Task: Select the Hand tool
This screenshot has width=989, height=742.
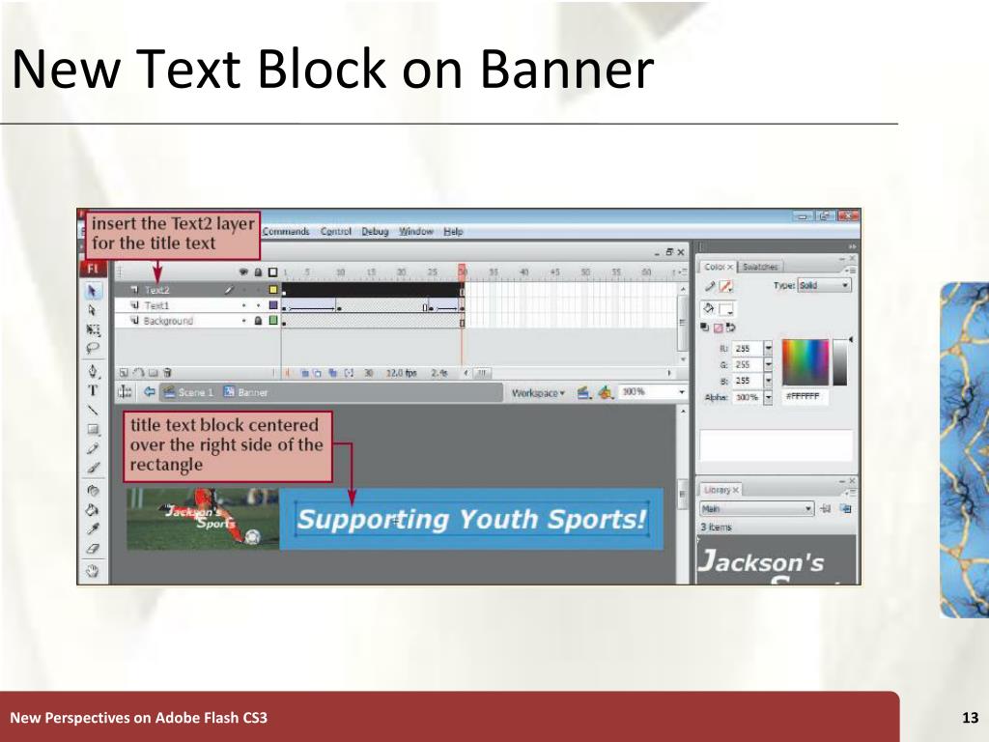Action: tap(93, 572)
